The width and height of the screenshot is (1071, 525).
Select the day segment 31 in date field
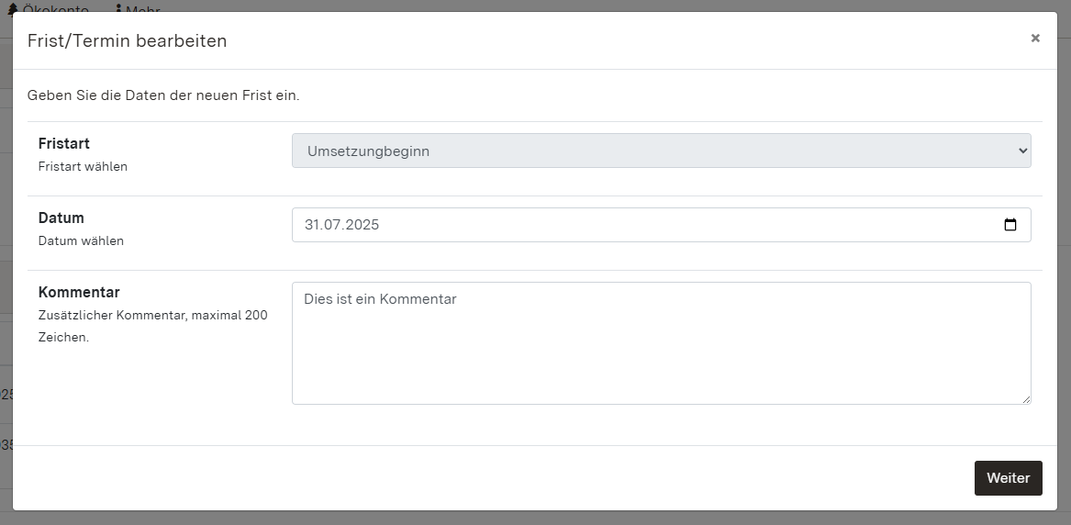pos(313,225)
